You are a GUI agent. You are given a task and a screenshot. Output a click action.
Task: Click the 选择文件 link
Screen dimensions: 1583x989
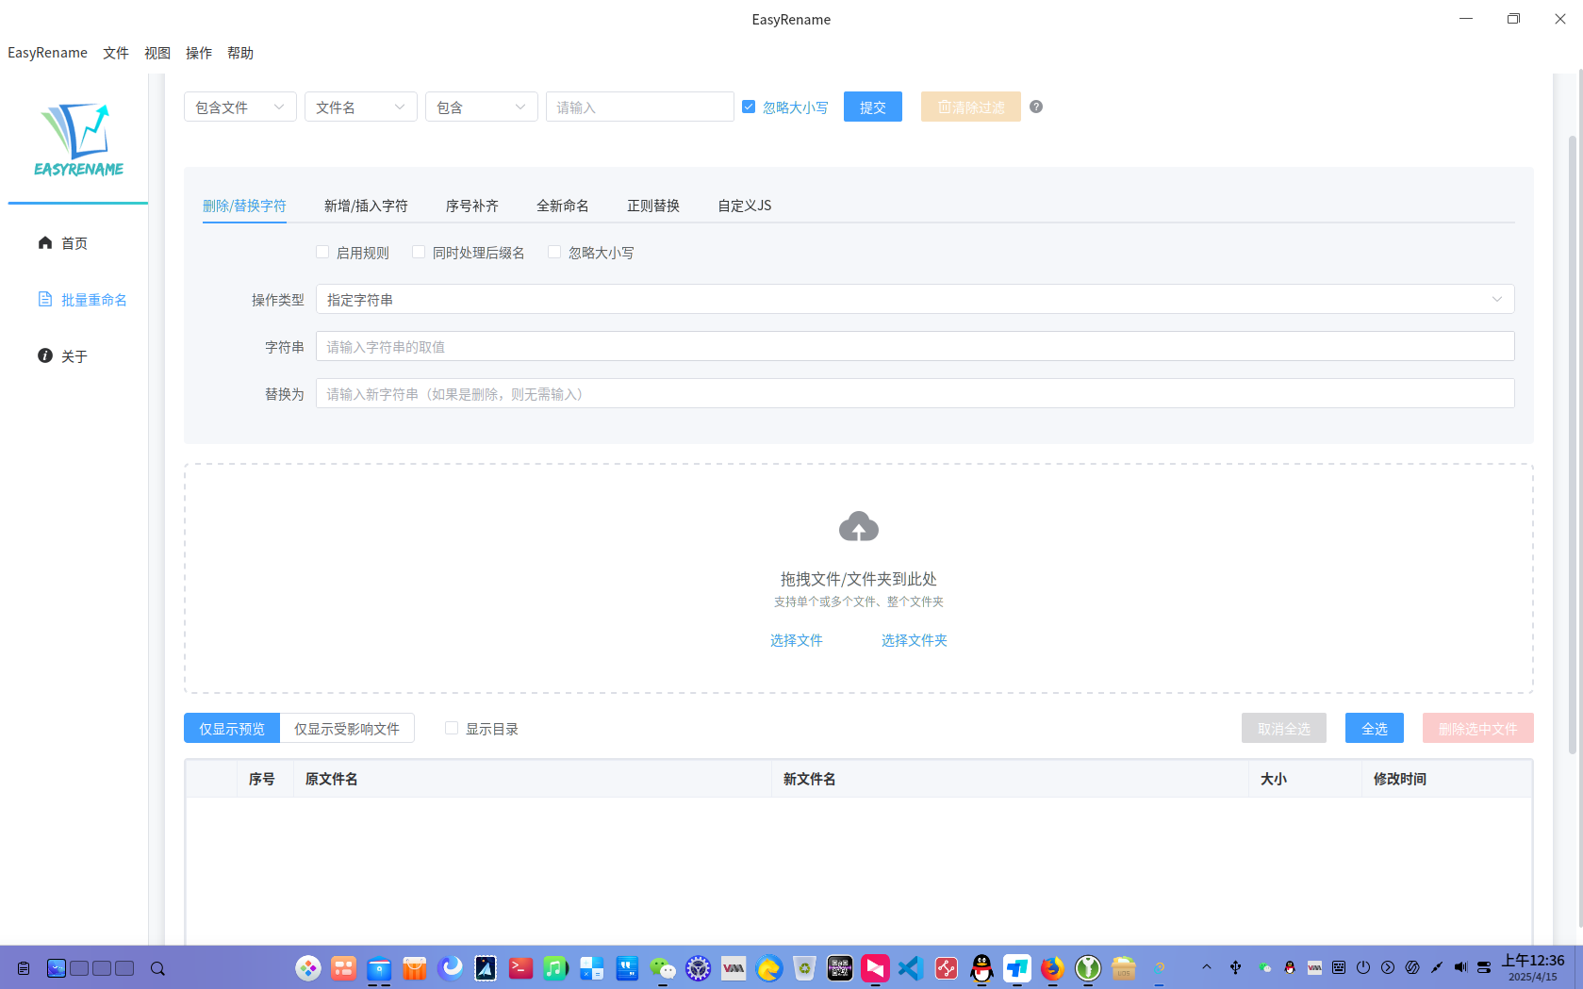(797, 640)
